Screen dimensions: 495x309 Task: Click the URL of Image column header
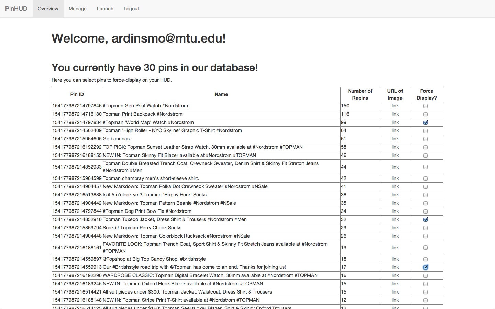[395, 94]
